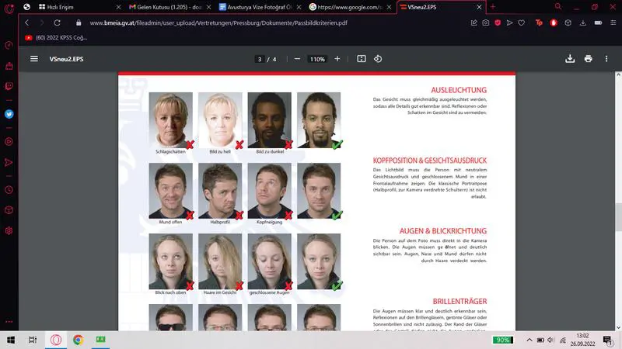Download the PDF file VSneu2.EPS
622x349 pixels.
coord(570,59)
